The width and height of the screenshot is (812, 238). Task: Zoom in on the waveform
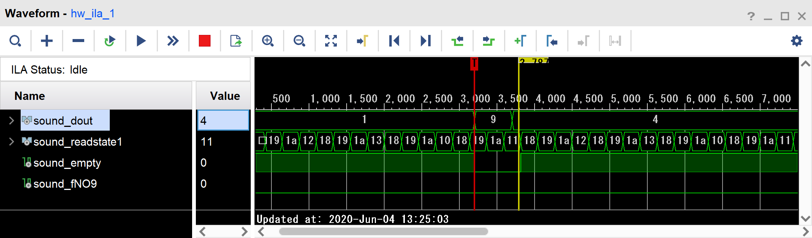click(268, 41)
